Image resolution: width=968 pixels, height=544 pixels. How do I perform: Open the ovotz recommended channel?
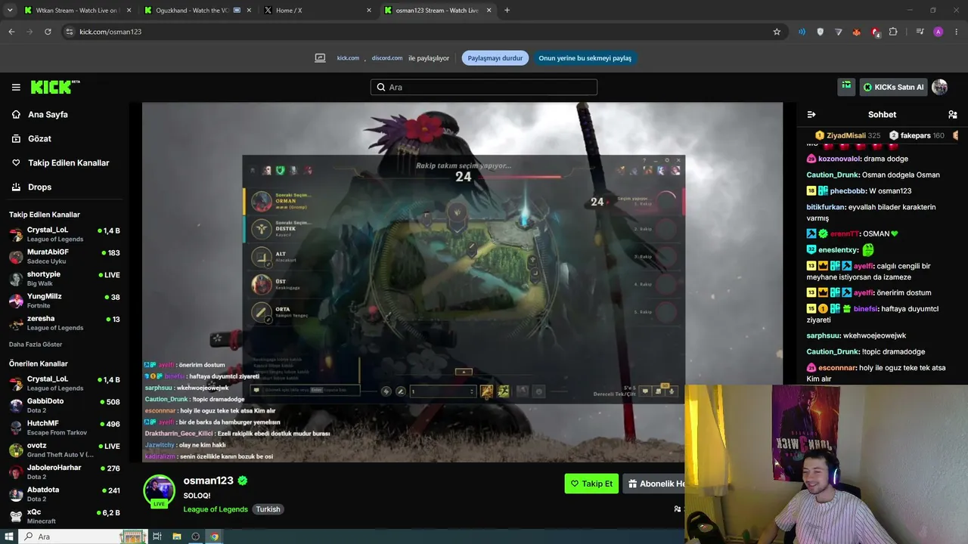[x=64, y=450]
